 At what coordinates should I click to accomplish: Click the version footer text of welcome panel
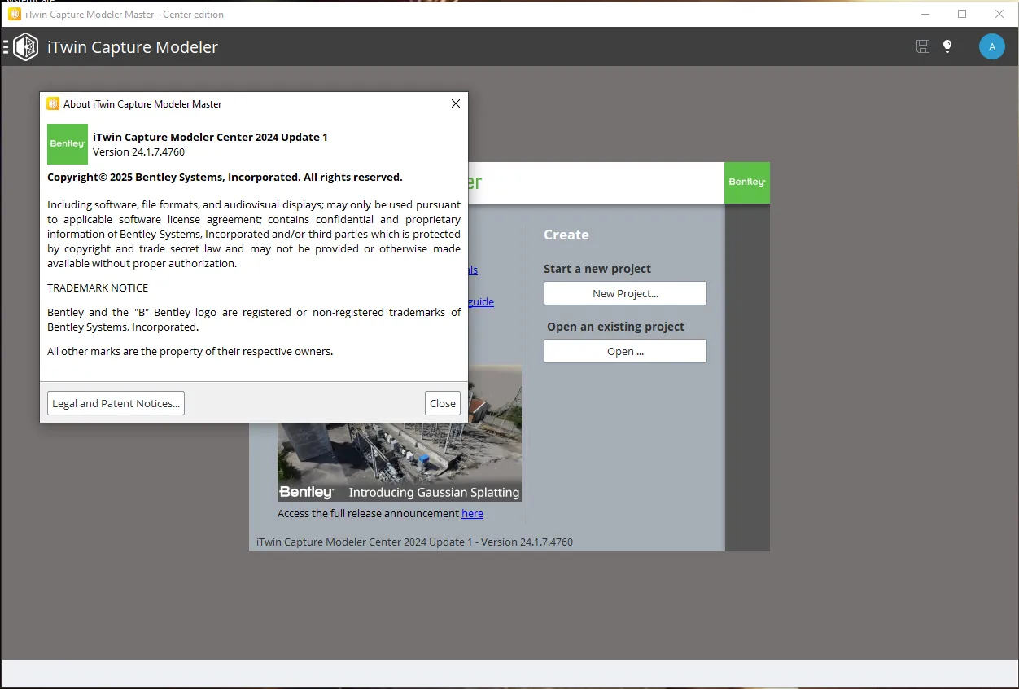click(x=414, y=542)
